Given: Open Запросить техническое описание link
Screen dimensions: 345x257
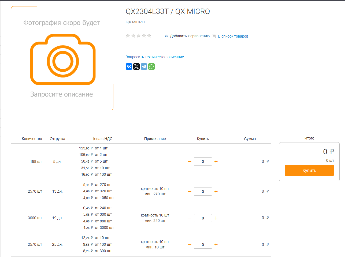Looking at the screenshot, I should 155,57.
